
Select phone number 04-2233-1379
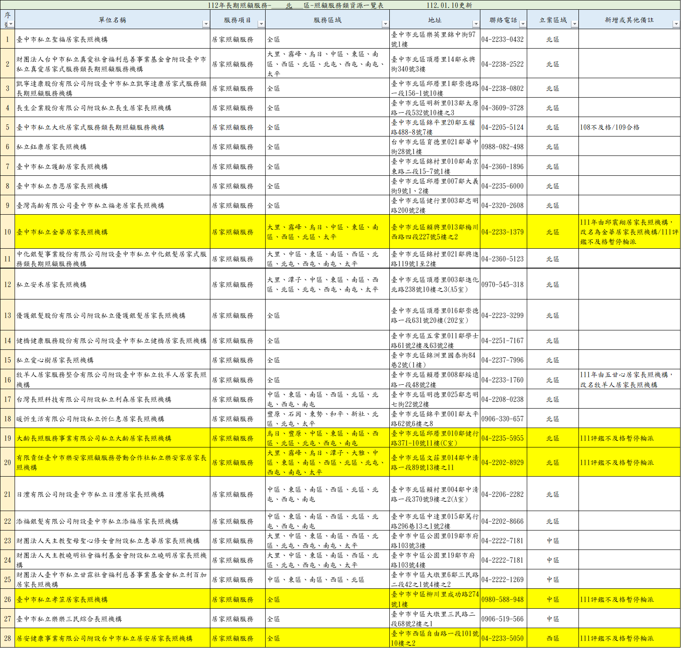click(503, 232)
